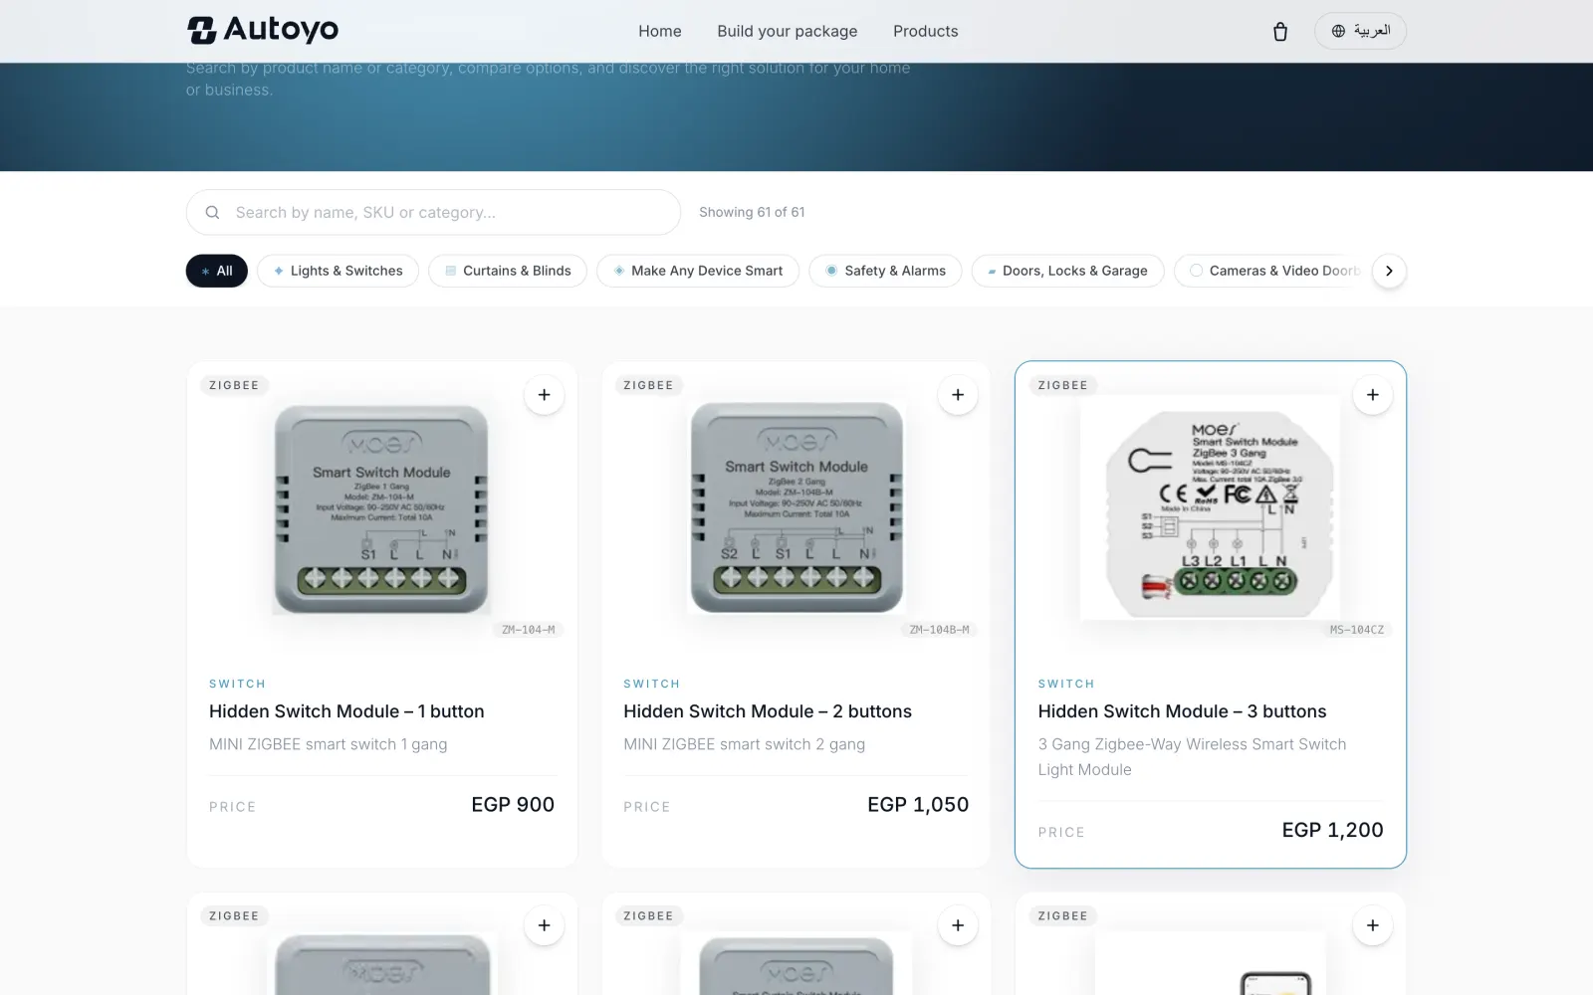Open Hidden Switch Module – 1 button title
The width and height of the screenshot is (1593, 995).
(346, 711)
